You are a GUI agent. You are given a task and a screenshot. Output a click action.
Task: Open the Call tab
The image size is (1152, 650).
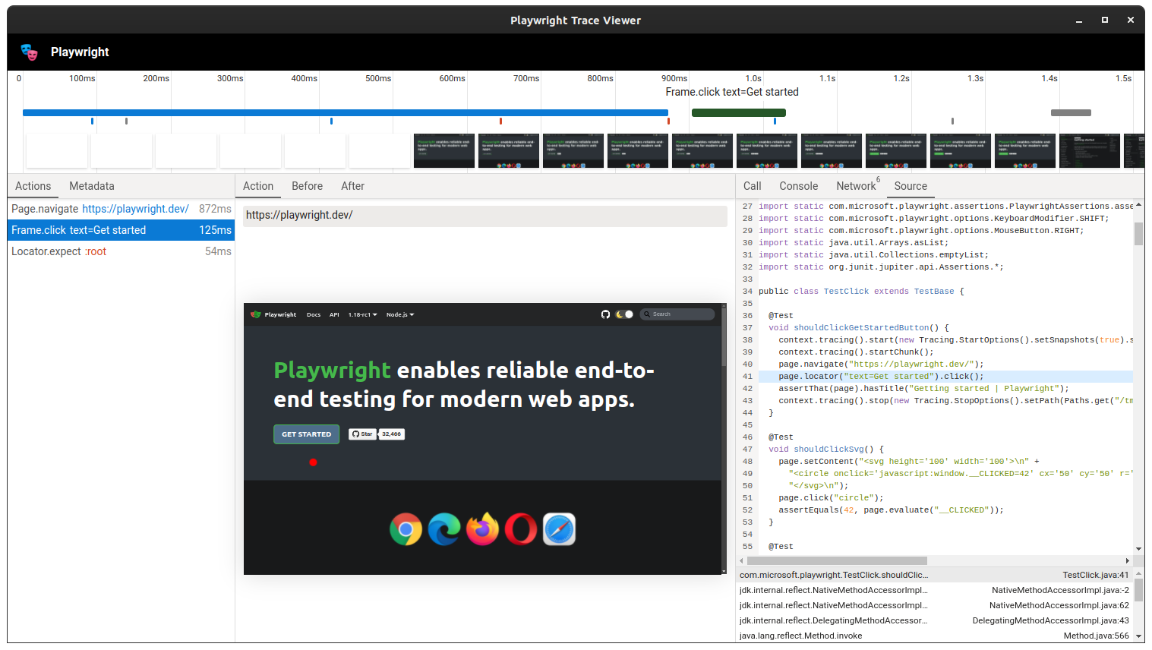753,186
